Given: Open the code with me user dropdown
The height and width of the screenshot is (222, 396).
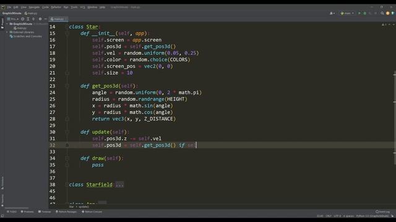Looking at the screenshot, I should click(332, 13).
